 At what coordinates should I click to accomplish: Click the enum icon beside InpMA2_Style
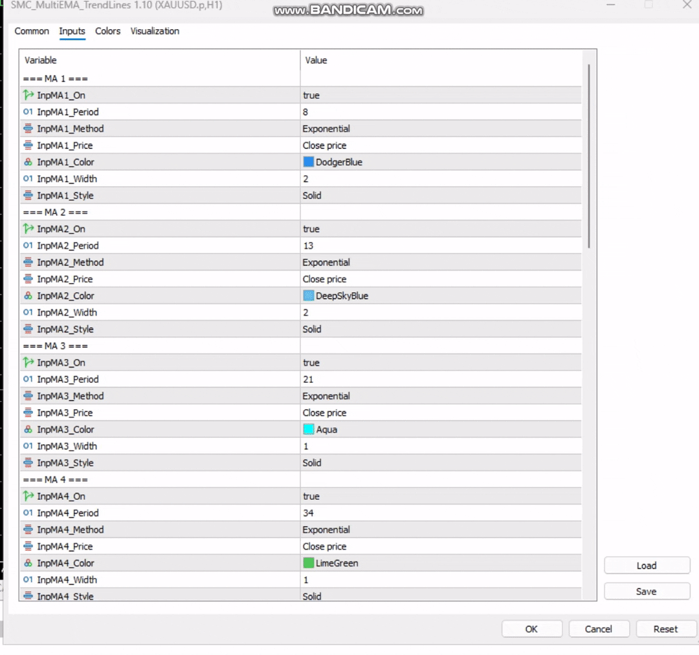(x=28, y=329)
